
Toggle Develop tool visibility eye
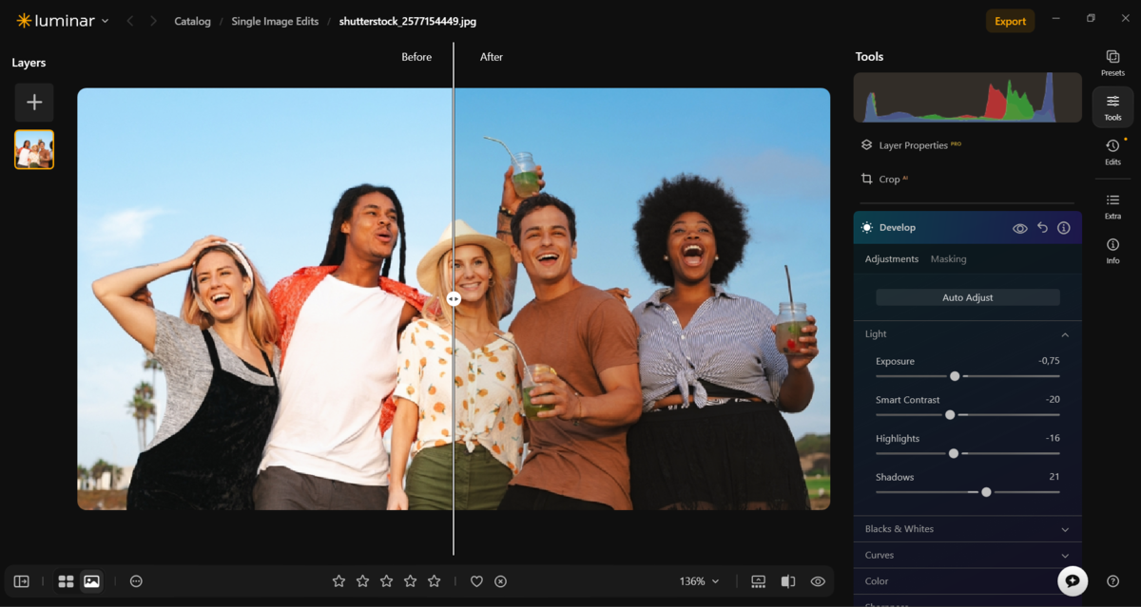[1020, 228]
